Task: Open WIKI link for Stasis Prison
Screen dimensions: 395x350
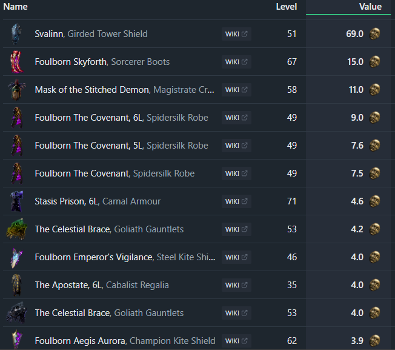Action: pyautogui.click(x=236, y=201)
